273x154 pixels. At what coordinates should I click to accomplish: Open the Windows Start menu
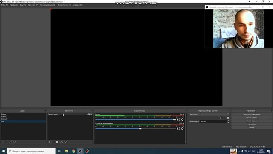coord(3,151)
